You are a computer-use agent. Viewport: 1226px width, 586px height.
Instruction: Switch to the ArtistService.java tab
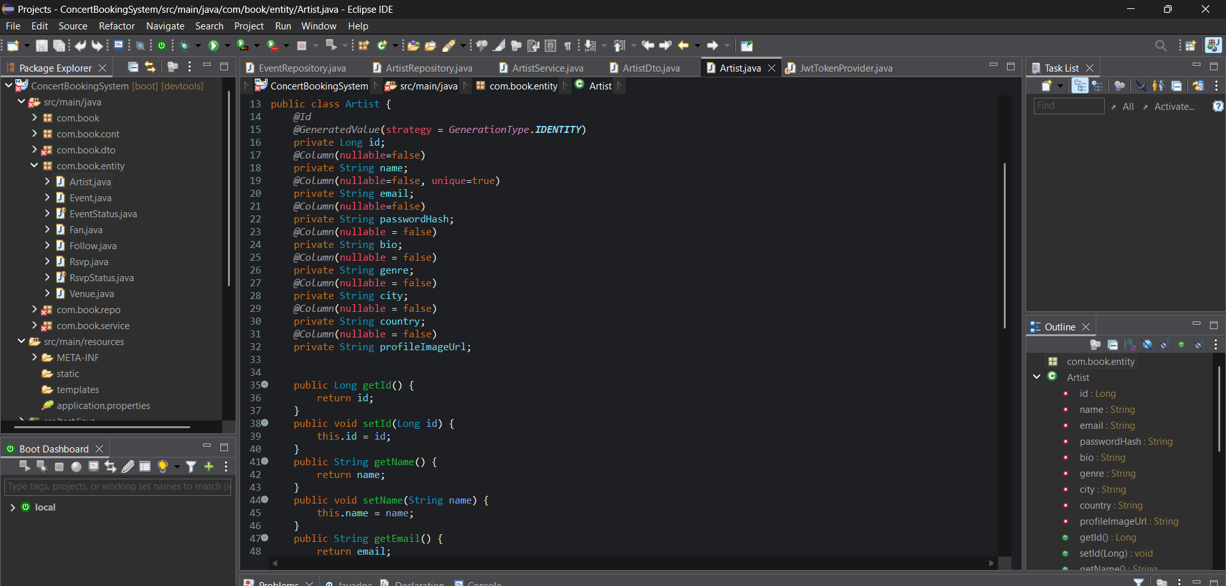547,68
